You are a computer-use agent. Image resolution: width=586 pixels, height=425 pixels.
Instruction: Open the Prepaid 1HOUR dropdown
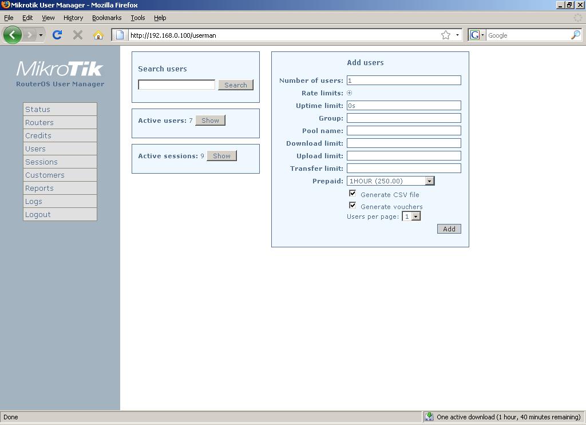(x=390, y=181)
